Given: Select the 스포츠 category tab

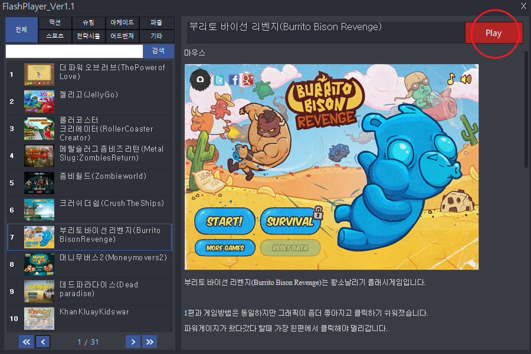Looking at the screenshot, I should click(55, 36).
